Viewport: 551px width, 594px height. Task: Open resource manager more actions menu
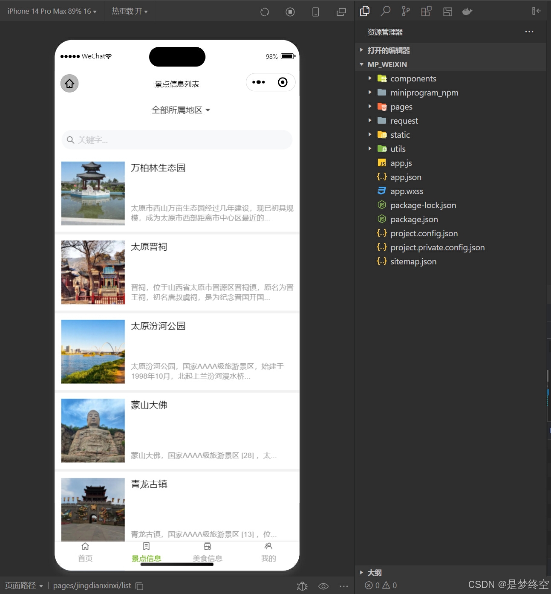pos(529,32)
